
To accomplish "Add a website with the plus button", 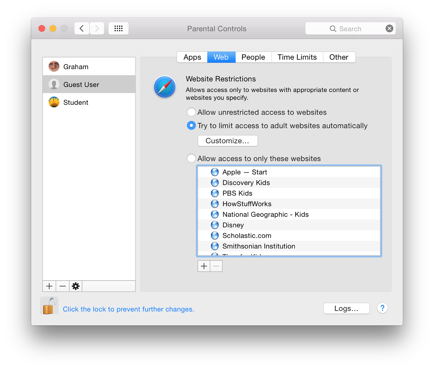I will click(204, 266).
